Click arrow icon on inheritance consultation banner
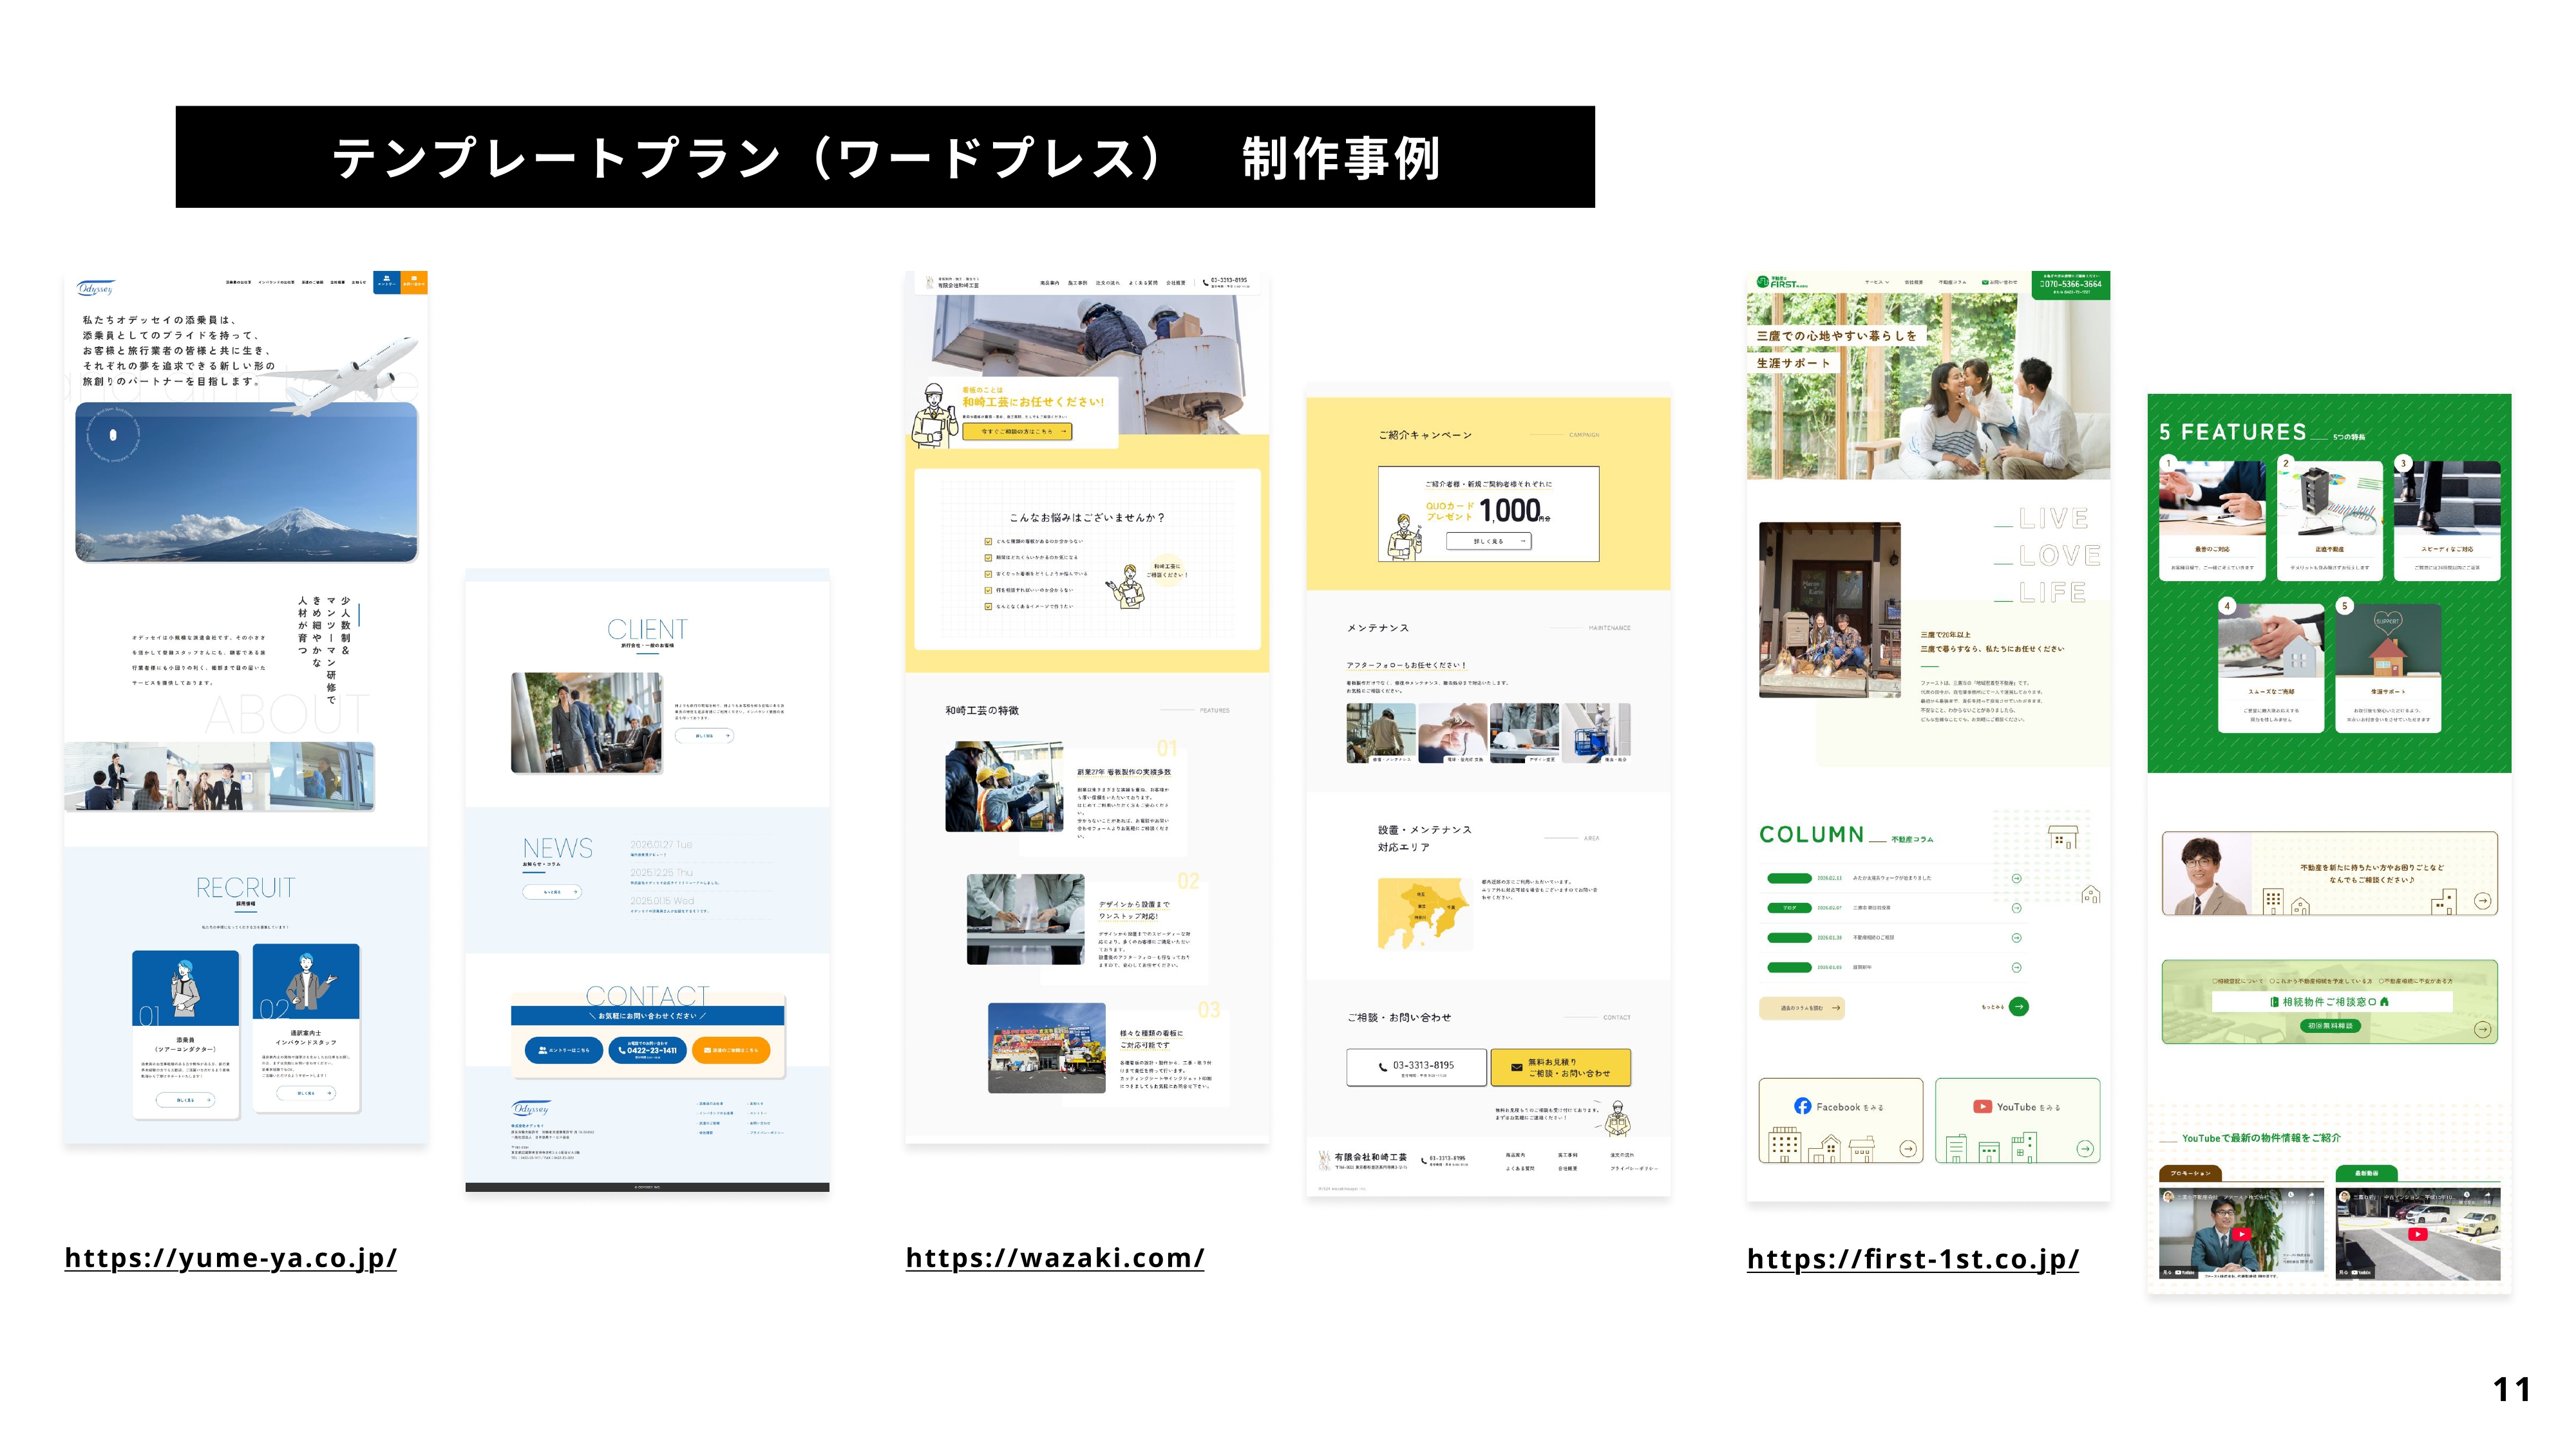This screenshot has height=1448, width=2576. 2482,1029
